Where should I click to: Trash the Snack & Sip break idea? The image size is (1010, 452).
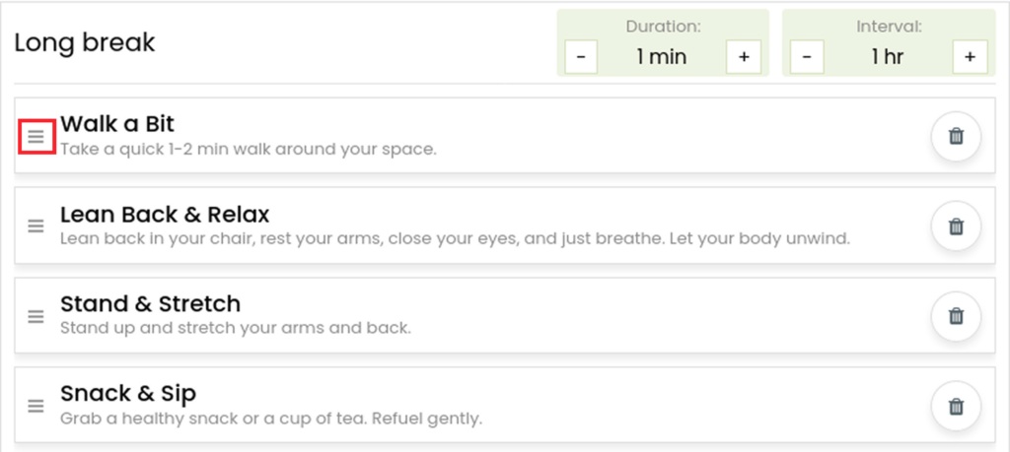point(956,407)
